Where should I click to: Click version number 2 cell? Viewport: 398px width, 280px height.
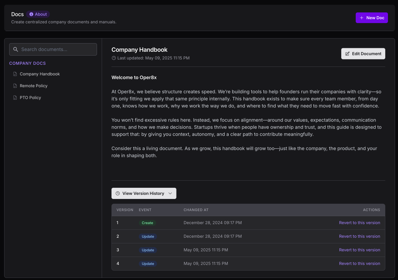(118, 236)
